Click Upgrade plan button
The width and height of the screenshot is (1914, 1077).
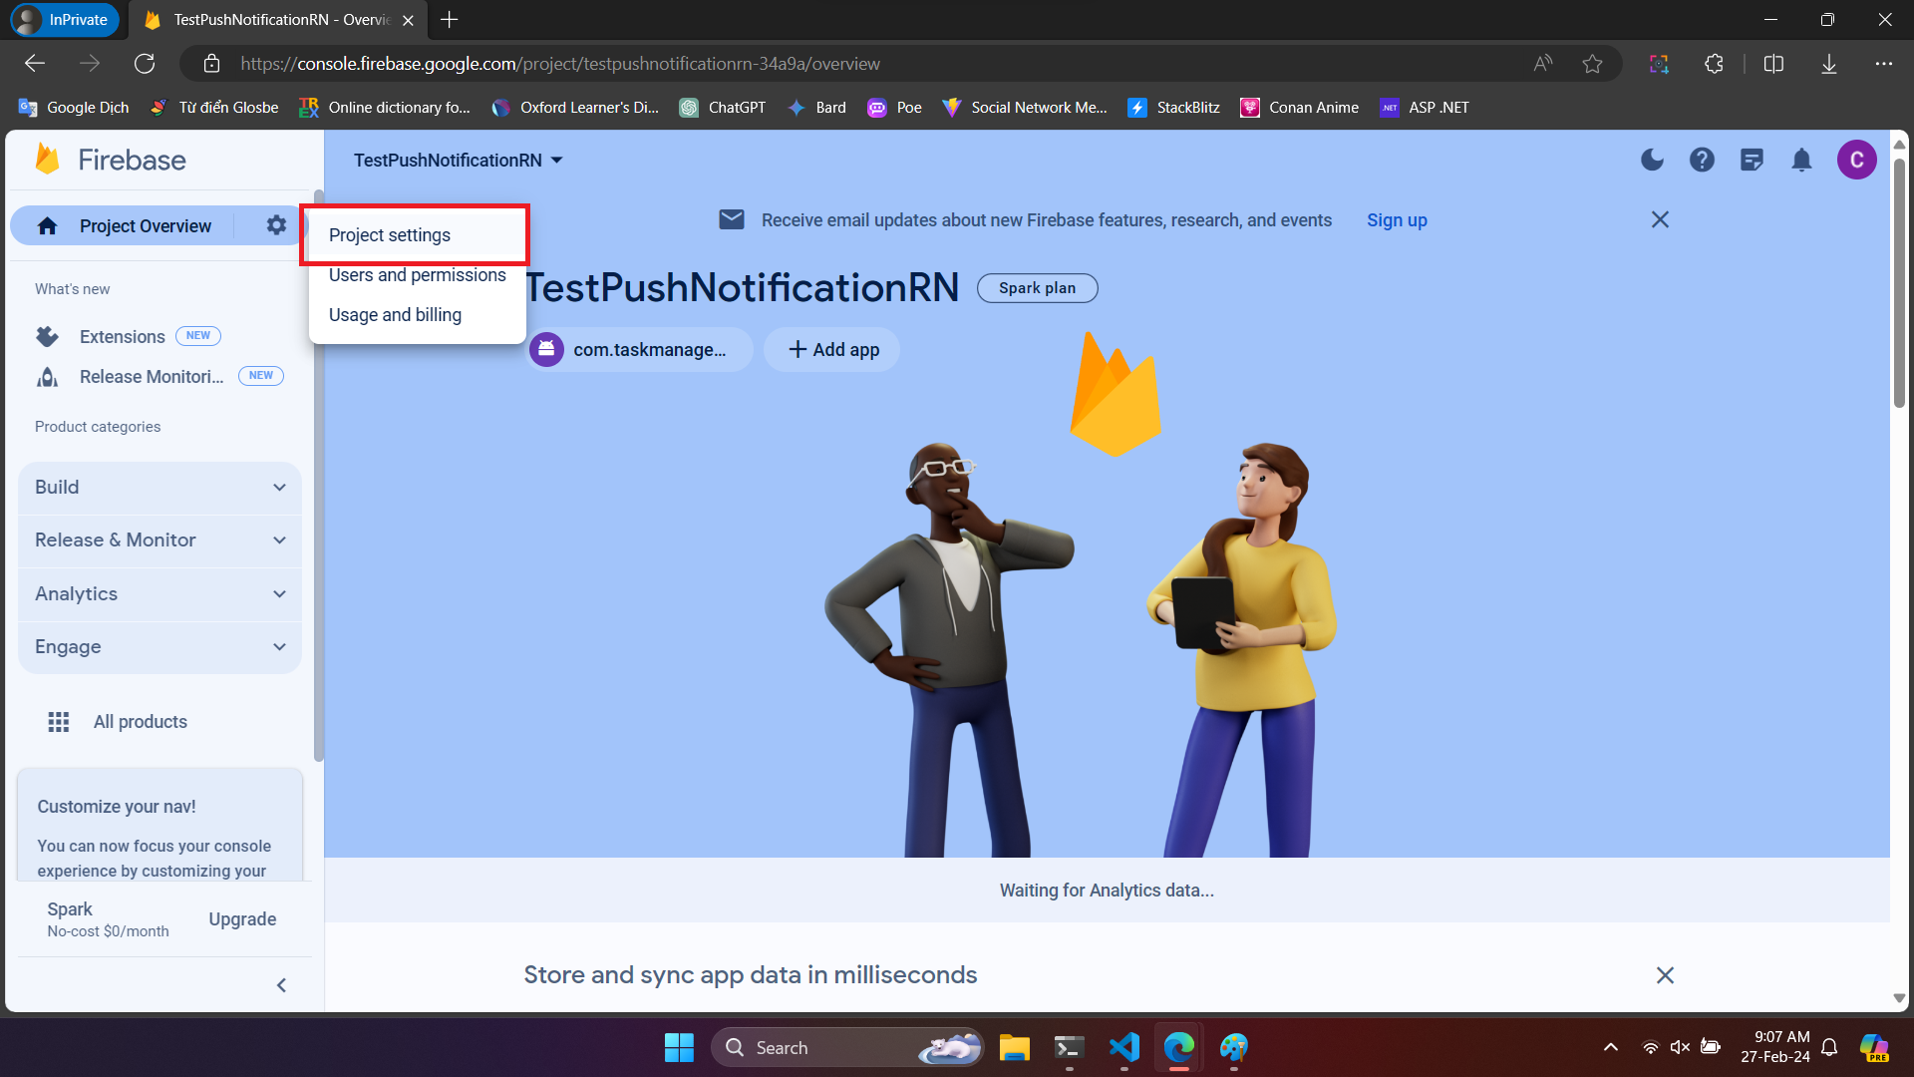point(242,919)
